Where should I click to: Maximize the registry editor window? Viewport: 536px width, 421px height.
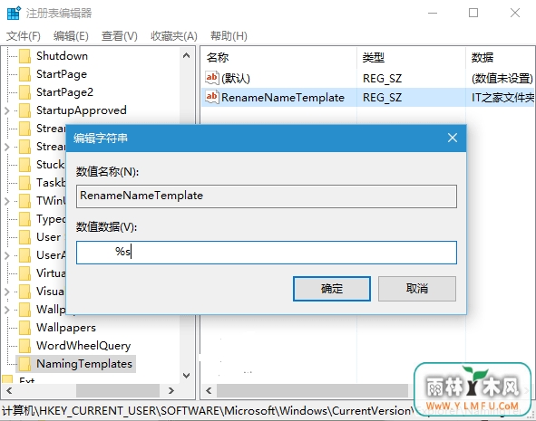coord(473,13)
